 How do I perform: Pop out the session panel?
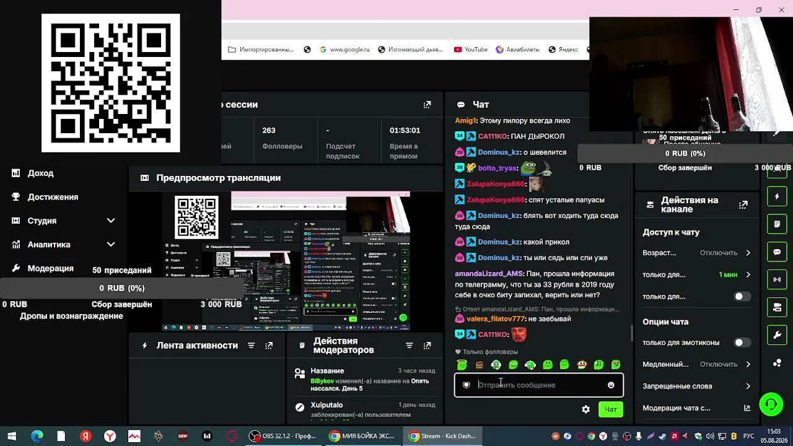[x=427, y=105]
